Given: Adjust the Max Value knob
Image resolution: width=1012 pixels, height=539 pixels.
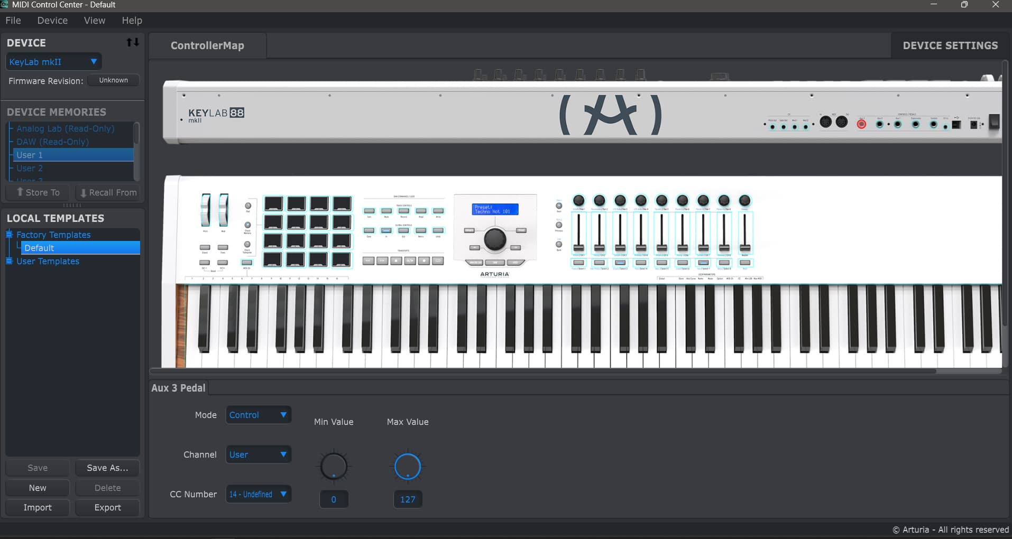Looking at the screenshot, I should [408, 467].
